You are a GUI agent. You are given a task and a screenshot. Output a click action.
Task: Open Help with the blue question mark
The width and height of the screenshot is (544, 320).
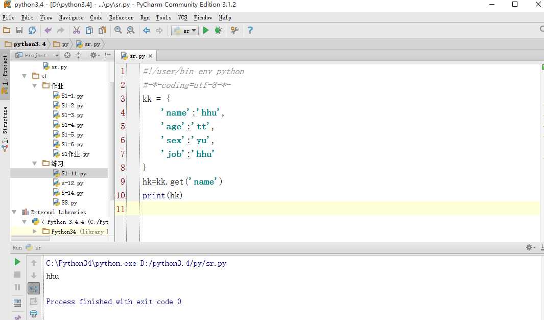click(250, 31)
